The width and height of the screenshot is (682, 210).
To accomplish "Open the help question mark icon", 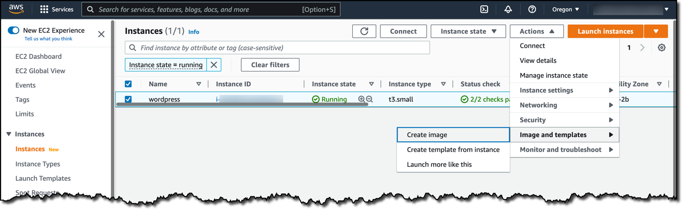I will coord(532,10).
